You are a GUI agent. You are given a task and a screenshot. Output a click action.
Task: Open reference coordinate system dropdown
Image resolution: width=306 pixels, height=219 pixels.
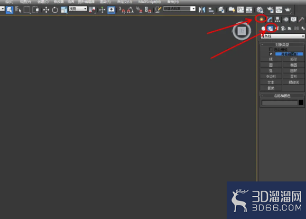[78, 9]
